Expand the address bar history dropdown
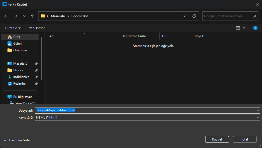Image resolution: width=262 pixels, height=148 pixels. click(x=185, y=16)
